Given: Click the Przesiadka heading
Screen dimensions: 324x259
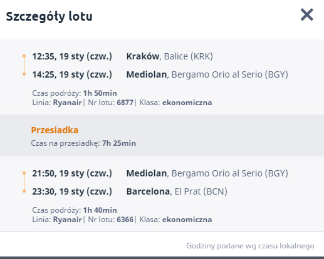Looking at the screenshot, I should click(55, 130).
